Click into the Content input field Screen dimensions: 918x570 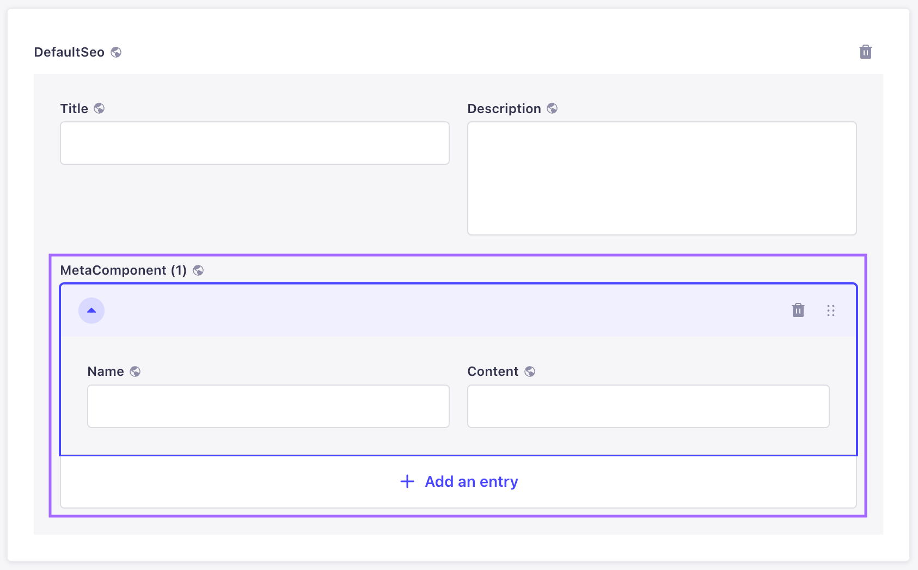[648, 406]
